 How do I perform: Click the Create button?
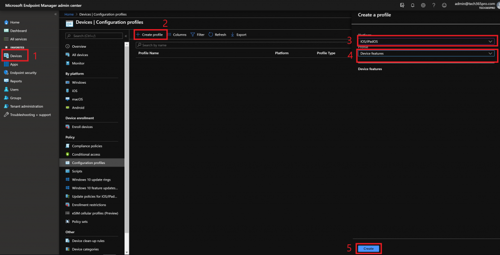tap(369, 248)
